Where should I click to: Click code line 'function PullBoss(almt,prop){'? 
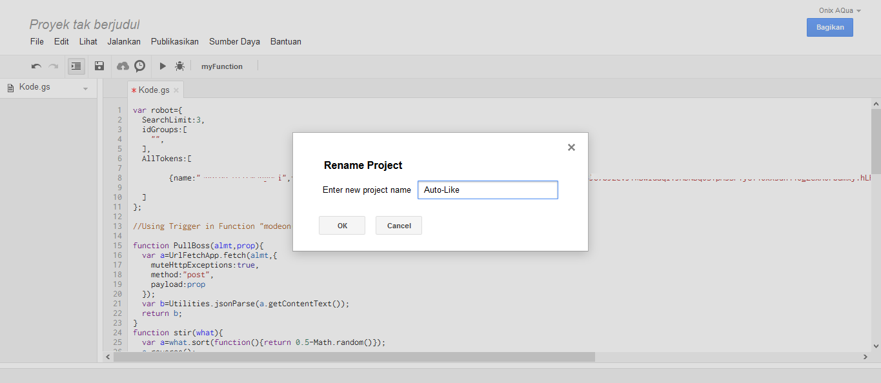(199, 246)
